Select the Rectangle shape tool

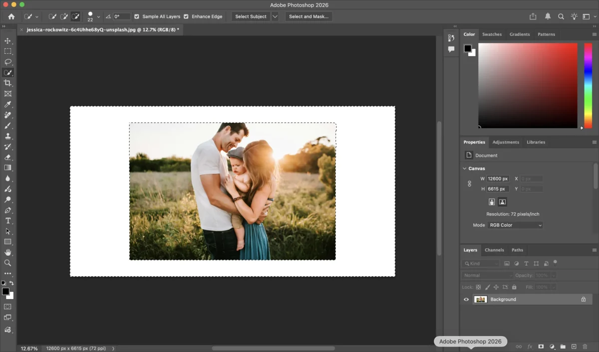coord(7,242)
